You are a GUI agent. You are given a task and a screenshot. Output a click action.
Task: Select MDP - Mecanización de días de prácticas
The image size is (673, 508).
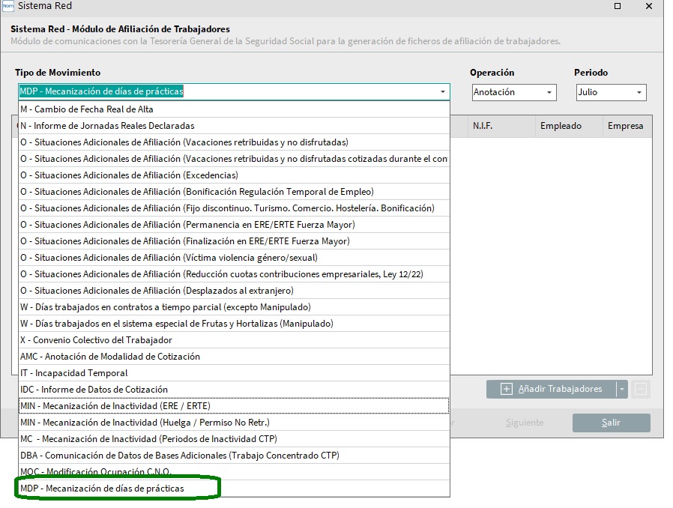coord(102,489)
